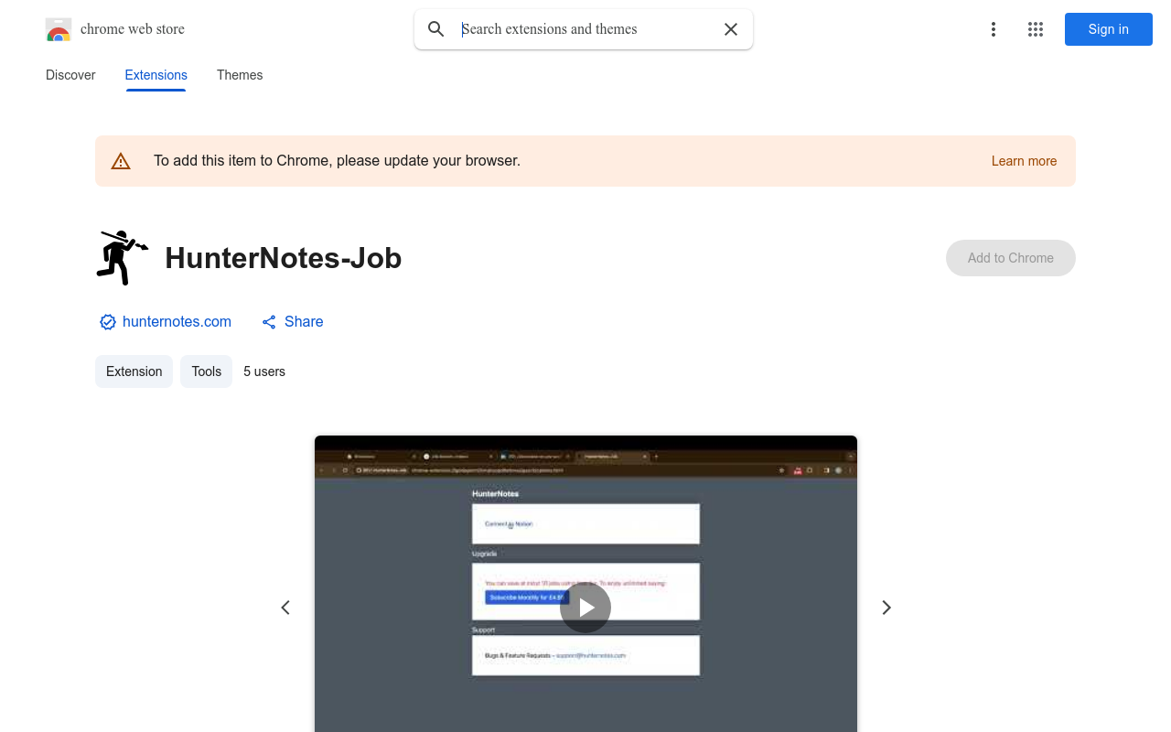Viewport: 1171px width, 732px height.
Task: Clear the search field with the X icon
Action: tap(730, 29)
